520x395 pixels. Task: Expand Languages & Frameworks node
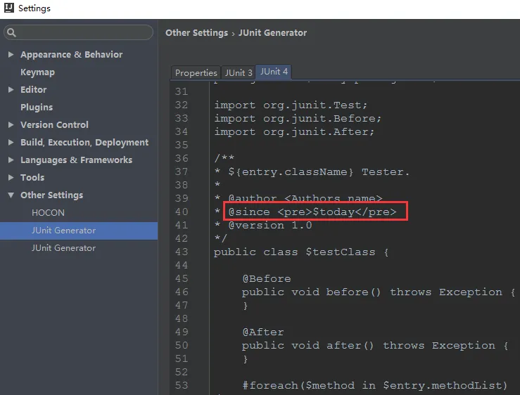pyautogui.click(x=11, y=160)
